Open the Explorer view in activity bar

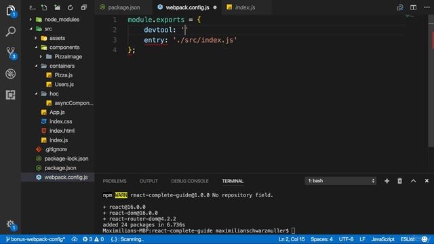tap(11, 11)
